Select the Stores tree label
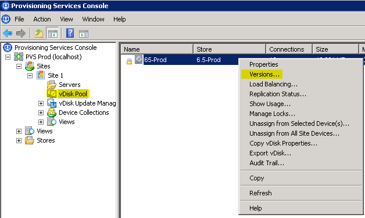This screenshot has height=218, width=365. [45, 140]
